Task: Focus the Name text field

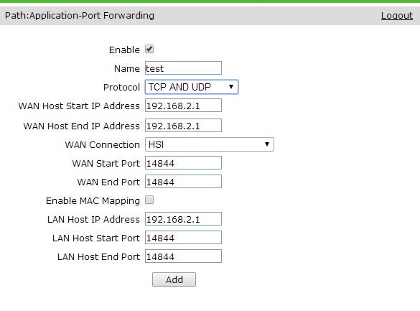Action: click(183, 68)
